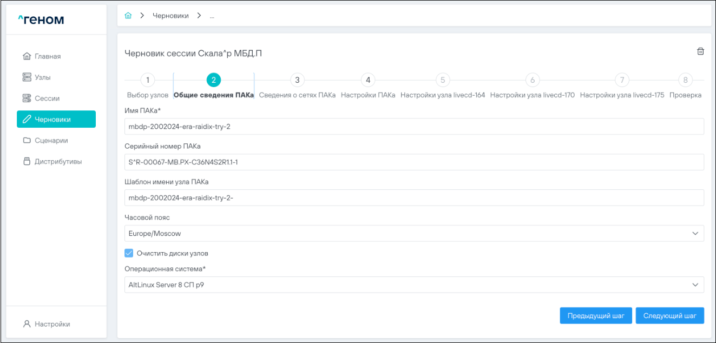Delete draft using trash icon
This screenshot has height=343, width=716.
click(700, 51)
